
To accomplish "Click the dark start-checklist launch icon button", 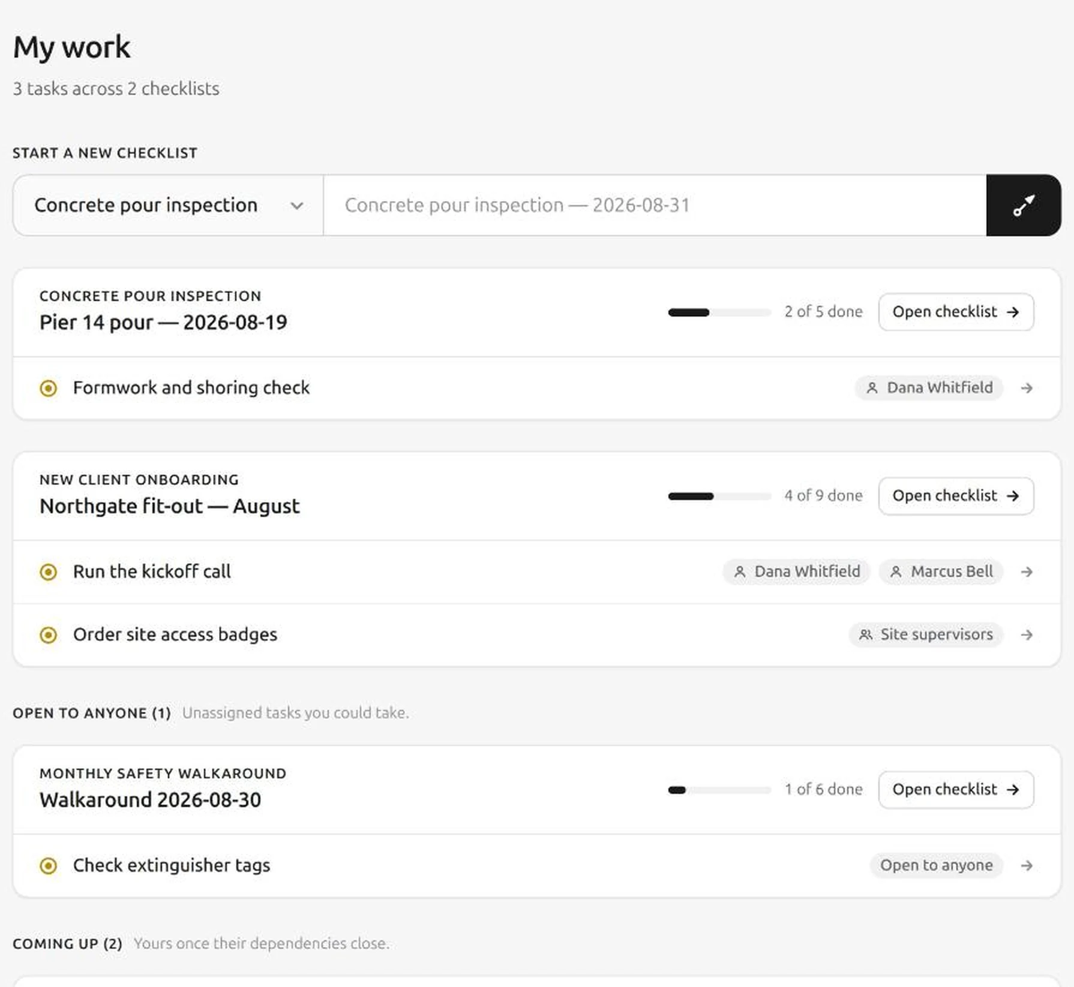I will click(1024, 205).
